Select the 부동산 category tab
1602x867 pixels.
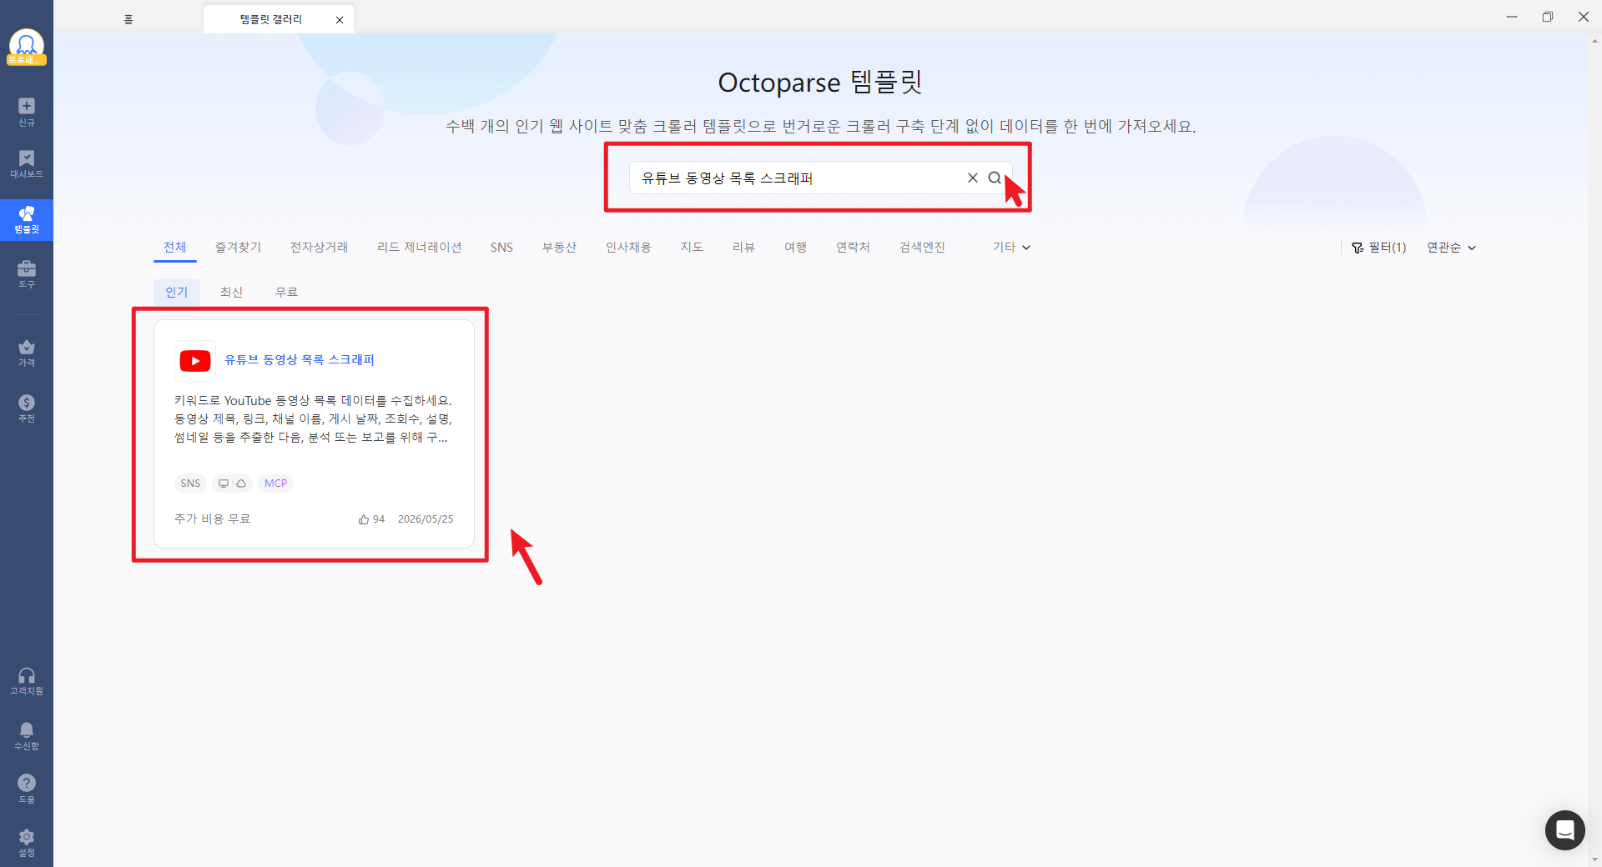click(559, 248)
